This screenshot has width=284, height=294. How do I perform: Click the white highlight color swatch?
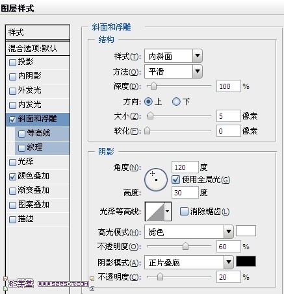(246, 230)
